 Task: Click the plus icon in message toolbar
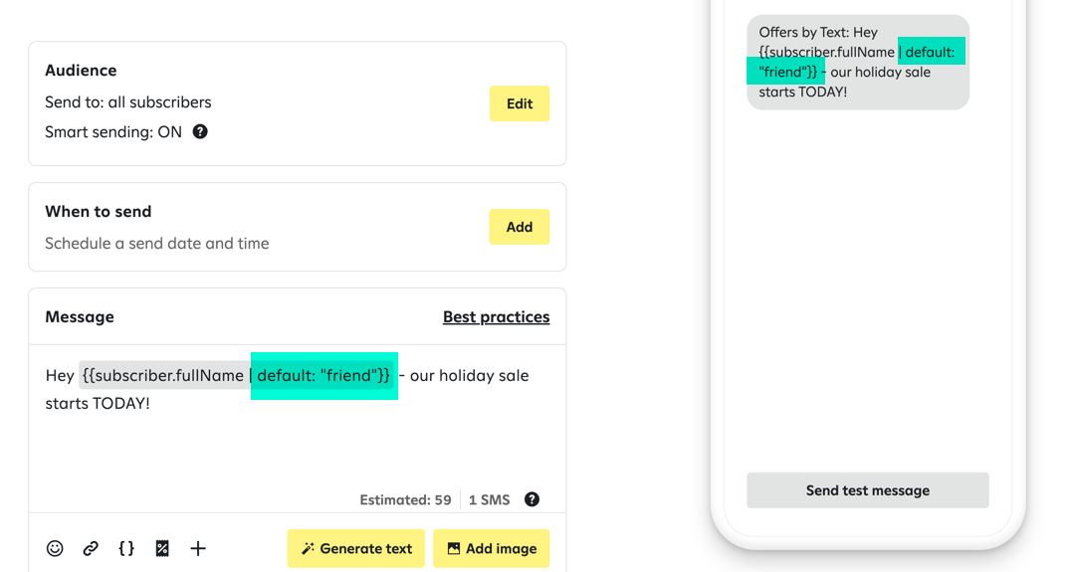tap(198, 548)
